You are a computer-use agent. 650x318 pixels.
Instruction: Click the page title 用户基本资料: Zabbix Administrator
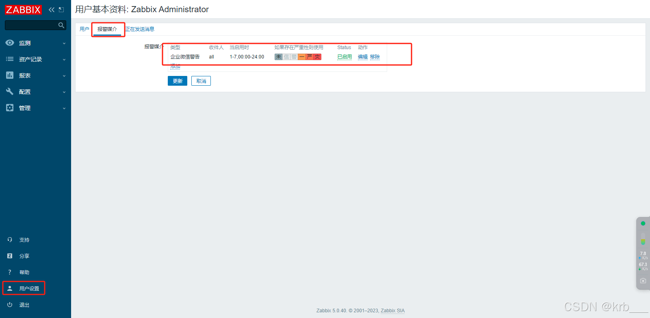[142, 9]
